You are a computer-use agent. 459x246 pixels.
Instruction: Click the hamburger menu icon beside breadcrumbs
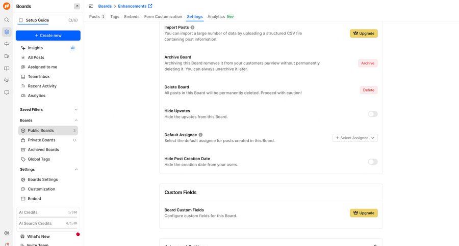coord(91,6)
